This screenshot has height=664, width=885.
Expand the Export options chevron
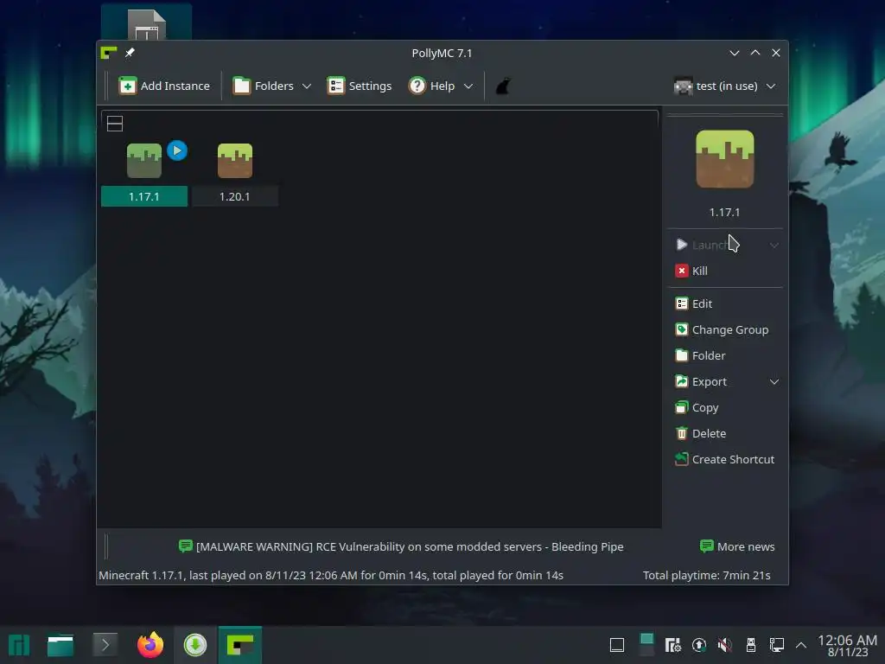[x=774, y=381]
